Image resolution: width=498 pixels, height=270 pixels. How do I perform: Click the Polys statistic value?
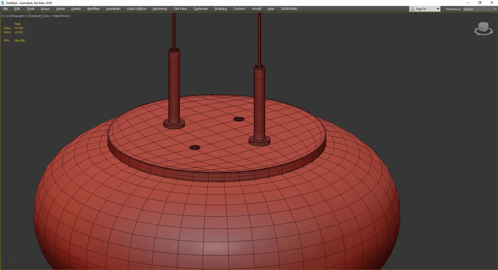click(18, 28)
